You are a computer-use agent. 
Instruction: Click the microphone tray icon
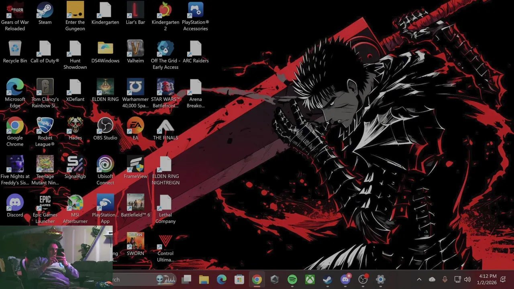(x=445, y=279)
